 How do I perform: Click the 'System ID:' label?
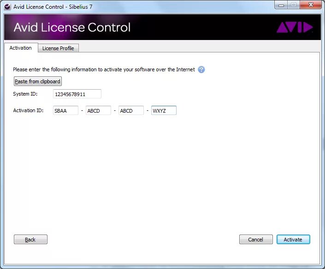coord(25,94)
